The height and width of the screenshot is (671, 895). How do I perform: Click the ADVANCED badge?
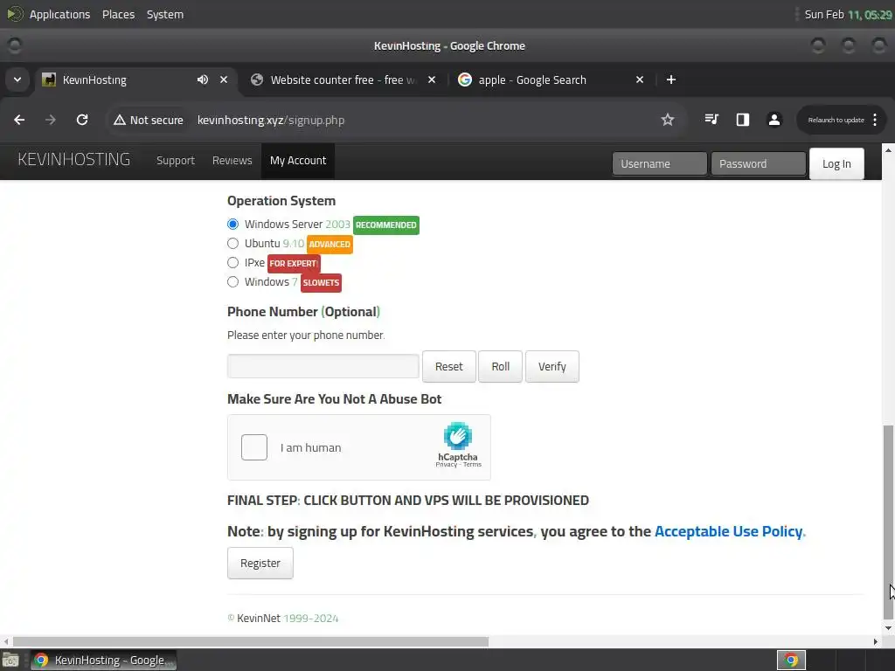point(330,245)
